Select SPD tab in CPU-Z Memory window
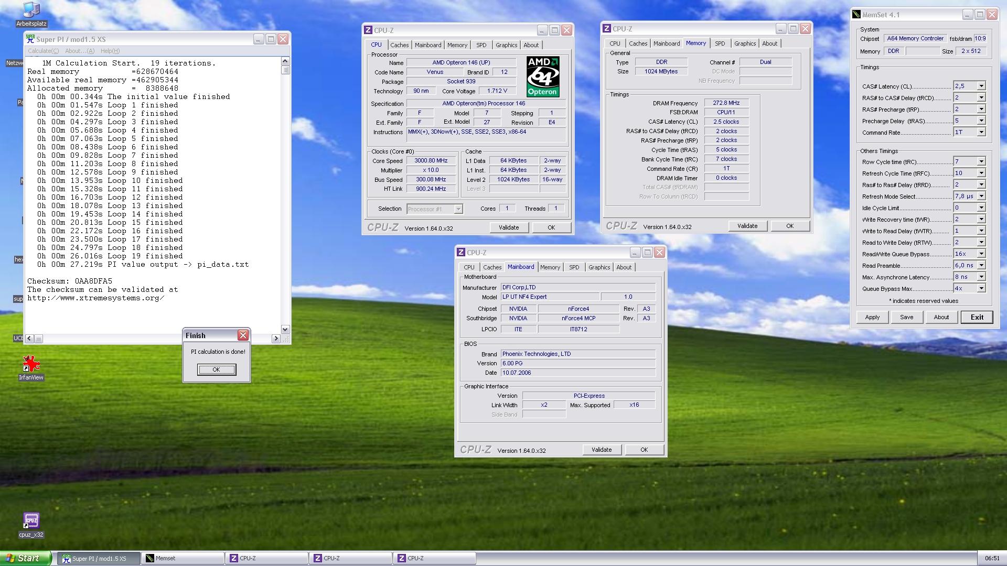This screenshot has width=1007, height=566. [x=720, y=43]
